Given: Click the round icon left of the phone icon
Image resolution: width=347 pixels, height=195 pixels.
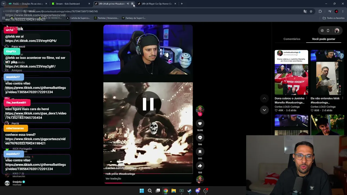Looking at the screenshot, I should tap(322, 31).
